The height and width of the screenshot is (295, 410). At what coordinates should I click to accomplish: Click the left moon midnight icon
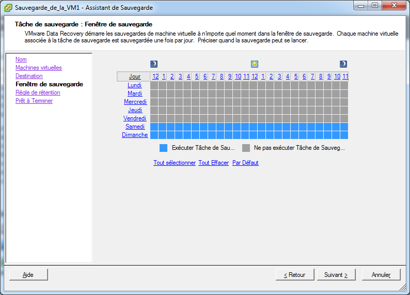click(x=154, y=64)
